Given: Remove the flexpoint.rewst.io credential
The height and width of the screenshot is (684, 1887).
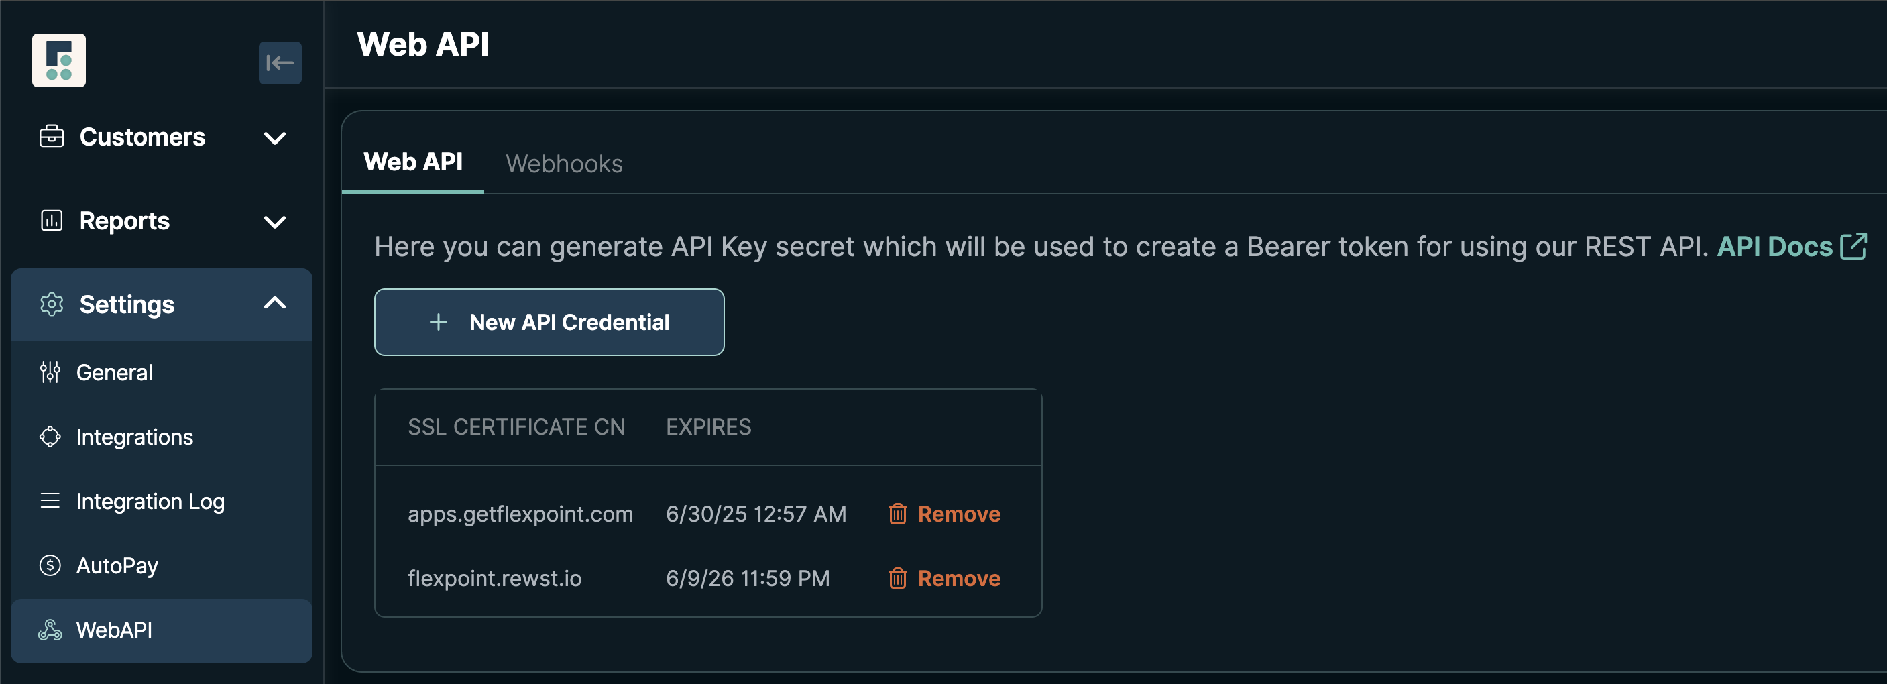Looking at the screenshot, I should [x=958, y=579].
